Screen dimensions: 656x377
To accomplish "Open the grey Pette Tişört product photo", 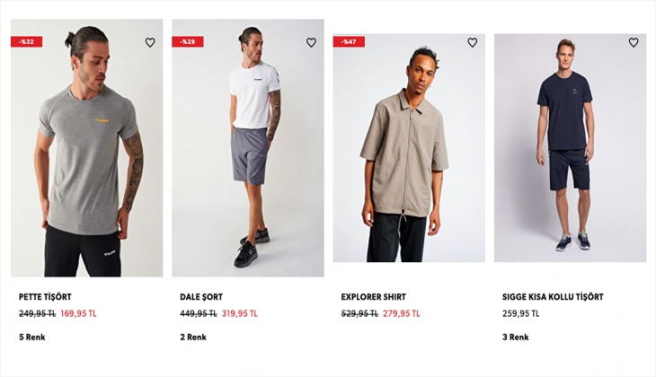I will click(86, 148).
